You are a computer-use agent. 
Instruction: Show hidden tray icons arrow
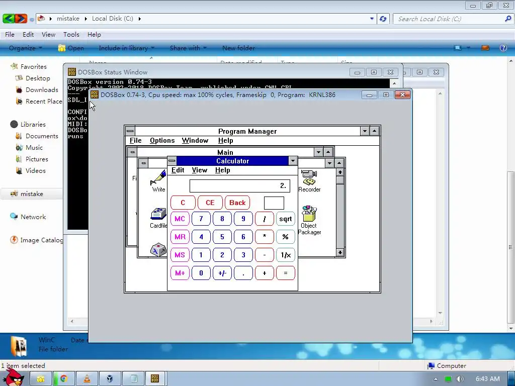(436, 379)
